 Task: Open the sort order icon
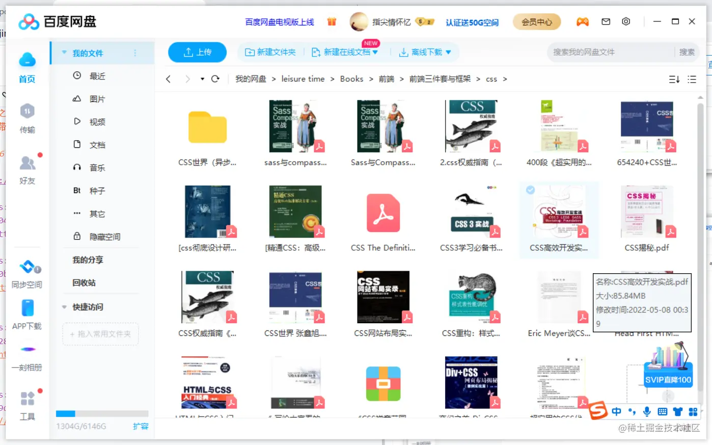(x=674, y=79)
